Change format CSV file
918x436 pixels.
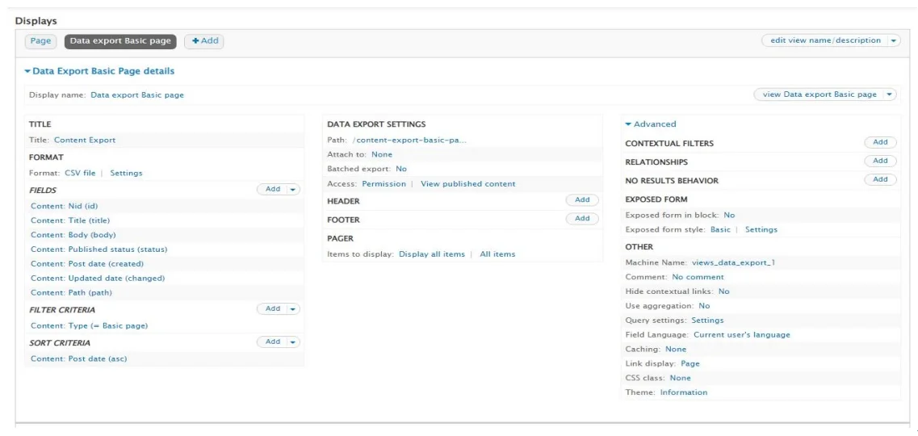click(80, 174)
